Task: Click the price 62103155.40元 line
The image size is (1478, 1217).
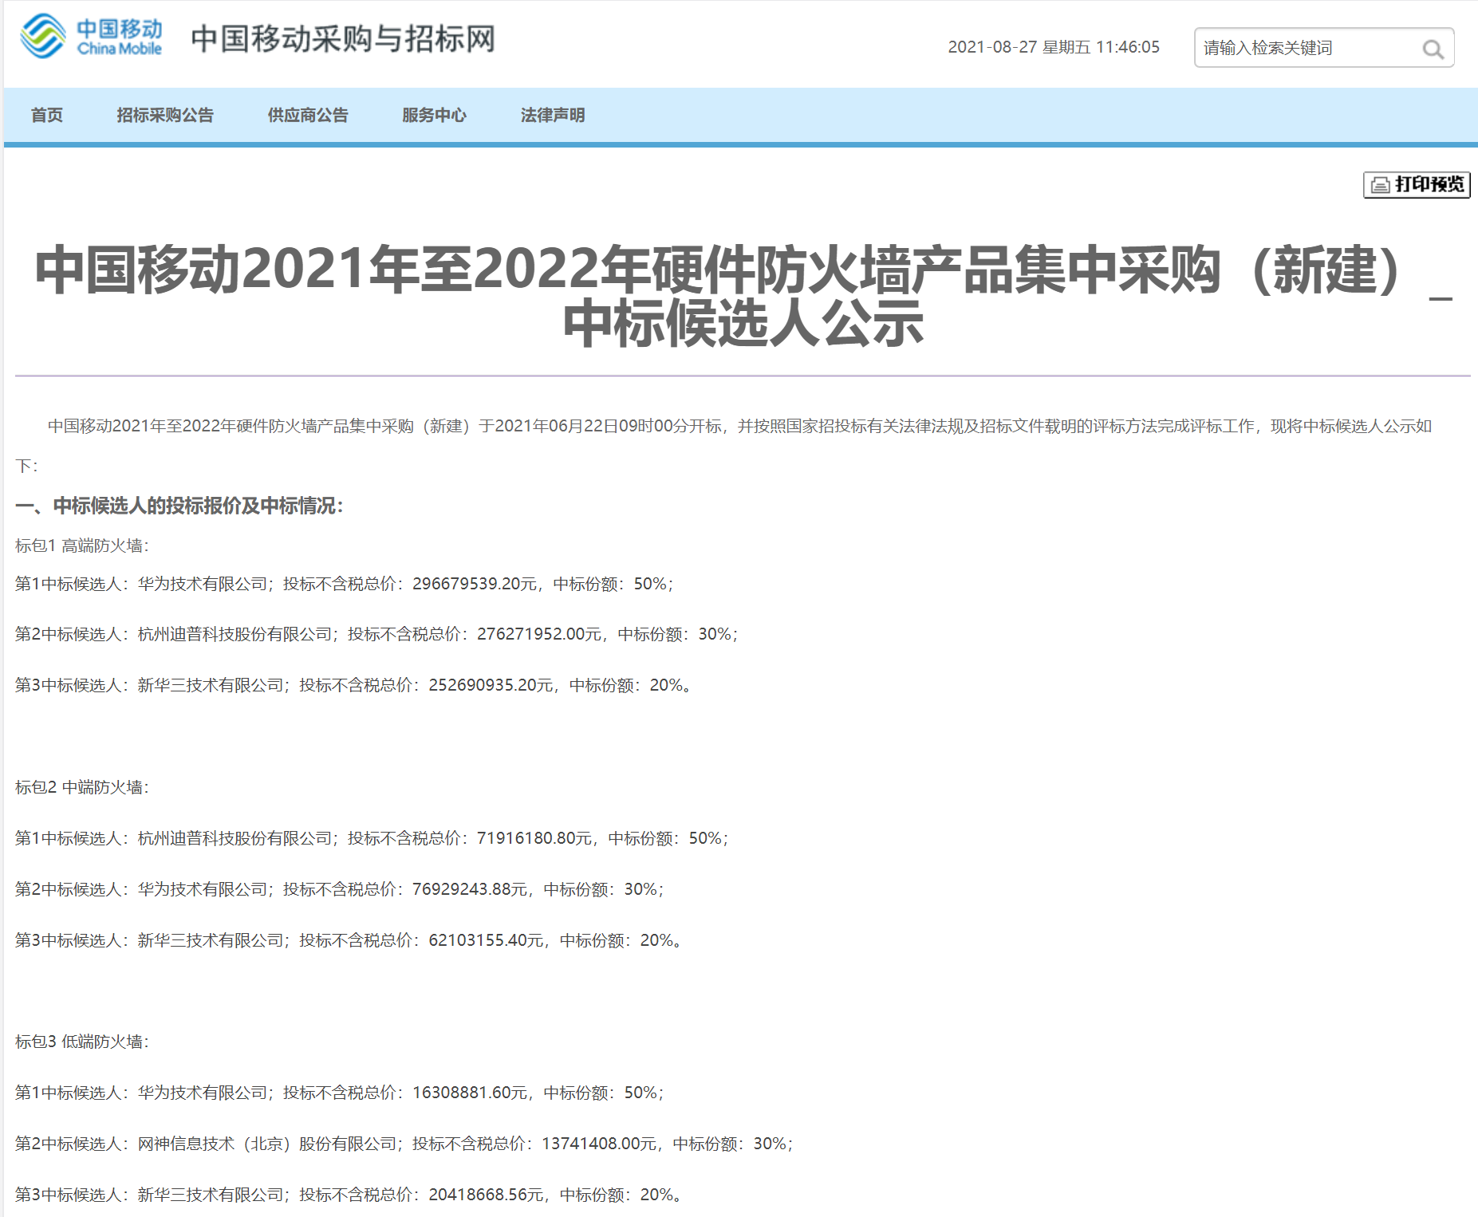Action: click(349, 940)
